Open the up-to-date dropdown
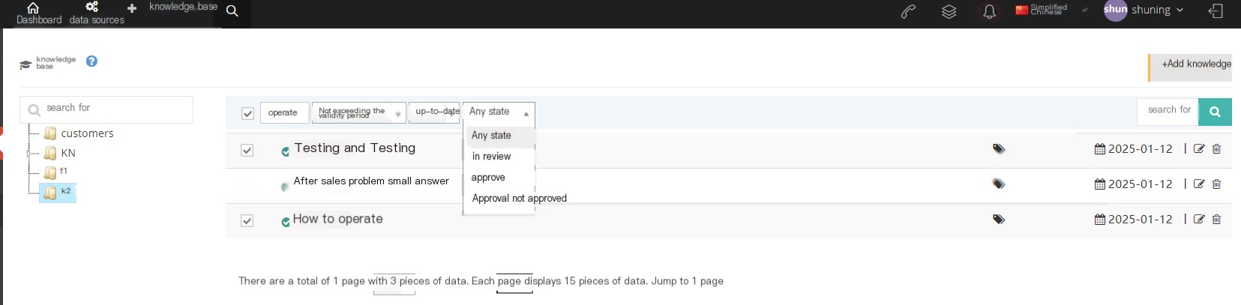This screenshot has width=1241, height=305. tap(434, 112)
